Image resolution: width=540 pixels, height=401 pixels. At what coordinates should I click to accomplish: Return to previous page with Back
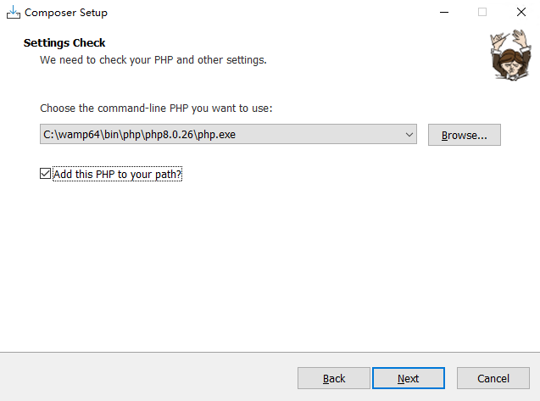pos(334,378)
